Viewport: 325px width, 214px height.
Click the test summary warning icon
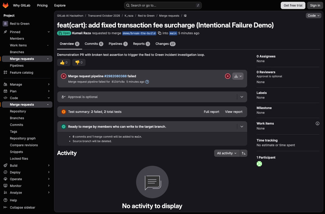click(64, 112)
